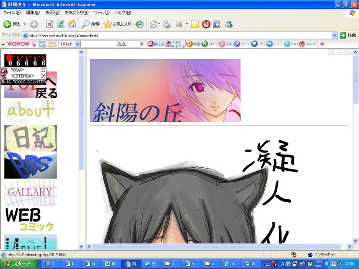359x269 pixels.
Task: Open the WOWOW アニメ category
Action: [x=273, y=44]
